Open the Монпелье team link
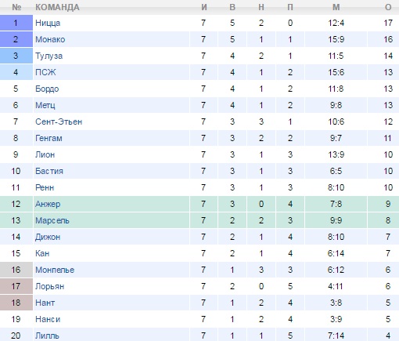The height and width of the screenshot is (341, 399). tap(55, 270)
